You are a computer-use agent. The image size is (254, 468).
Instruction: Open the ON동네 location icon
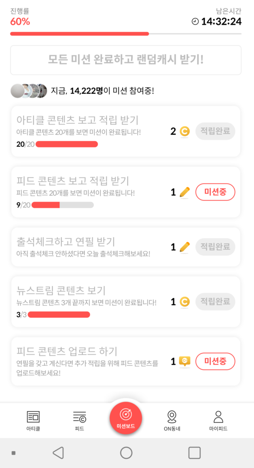coord(172,417)
